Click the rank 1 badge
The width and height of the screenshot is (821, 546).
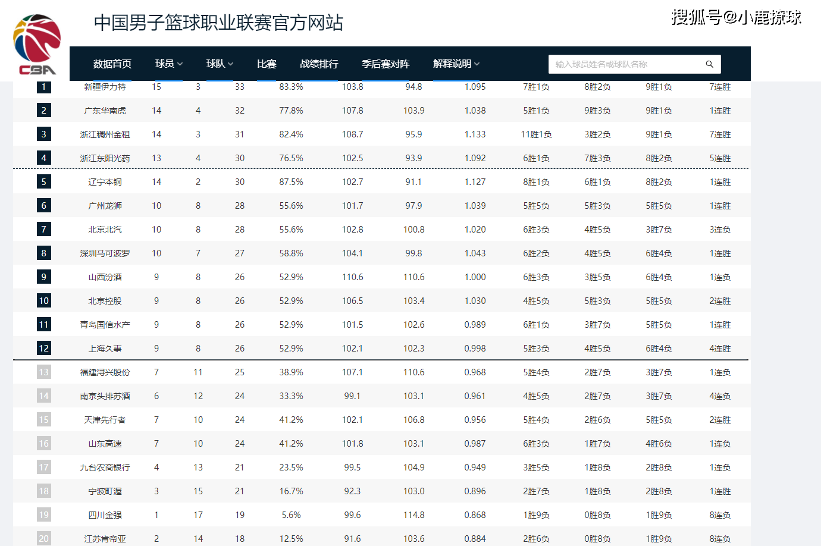pos(43,87)
